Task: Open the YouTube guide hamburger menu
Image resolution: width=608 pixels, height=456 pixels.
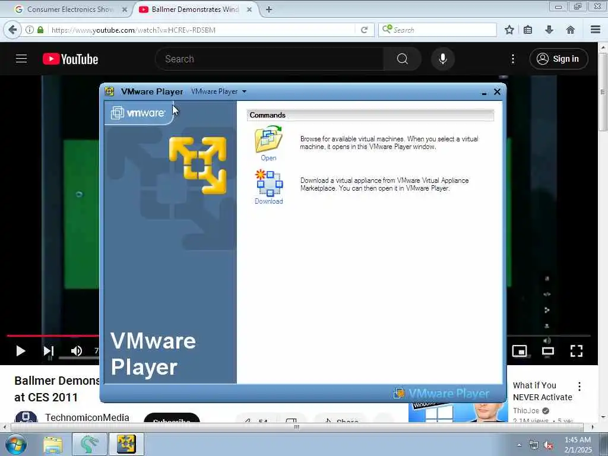Action: (x=21, y=59)
